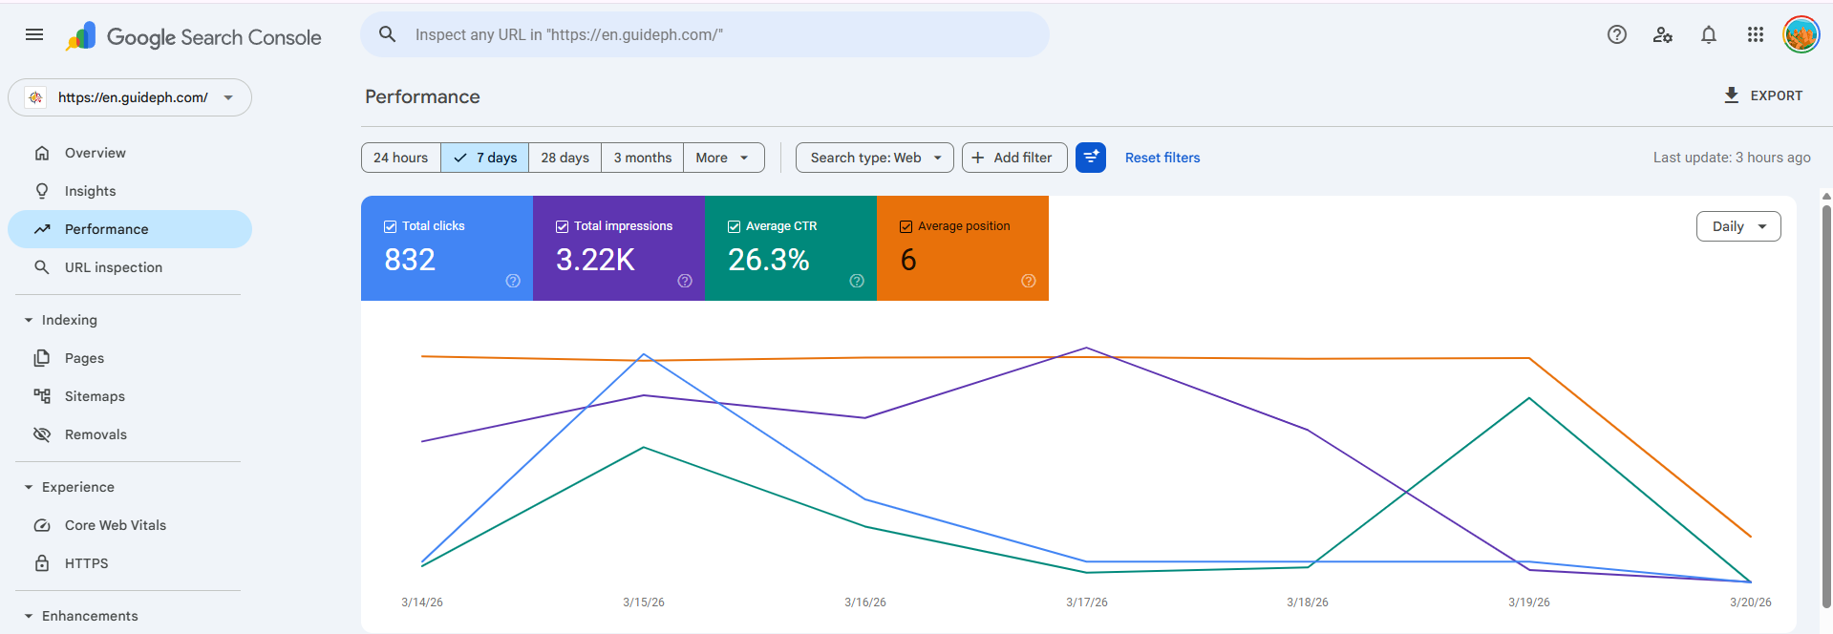
Task: Open the Help question mark icon
Action: point(1616,34)
